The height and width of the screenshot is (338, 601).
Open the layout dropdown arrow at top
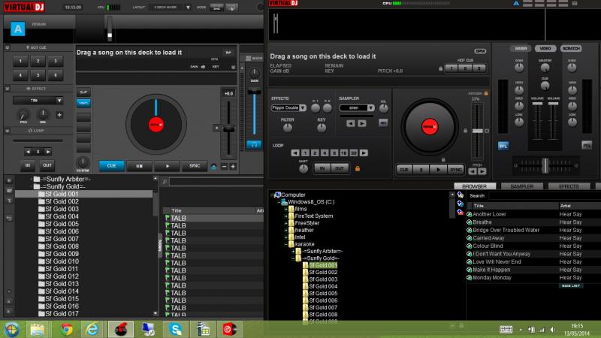pos(188,8)
